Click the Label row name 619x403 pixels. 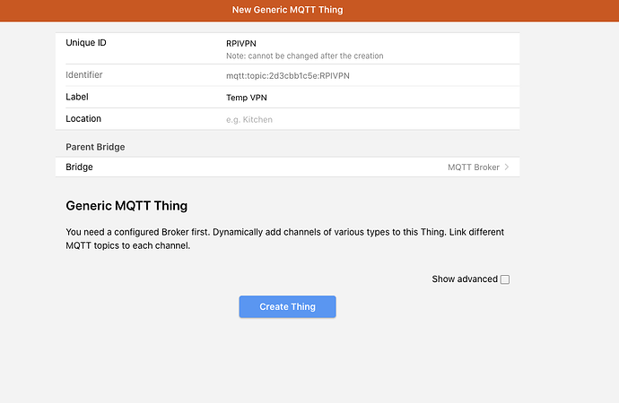click(x=77, y=97)
